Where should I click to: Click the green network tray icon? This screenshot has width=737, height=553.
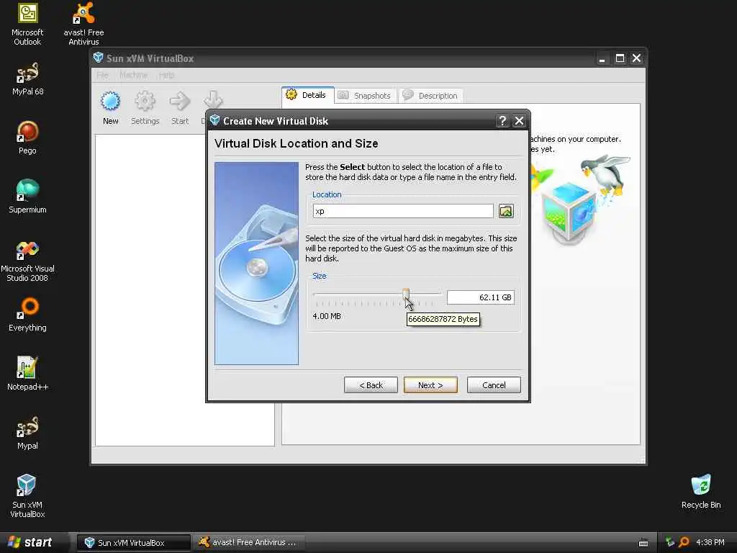click(670, 542)
